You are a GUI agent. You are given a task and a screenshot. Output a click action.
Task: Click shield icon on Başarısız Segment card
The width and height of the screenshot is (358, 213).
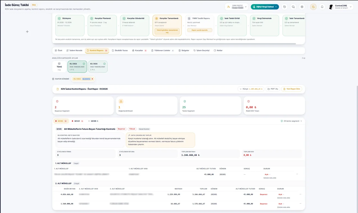pyautogui.click(x=57, y=101)
